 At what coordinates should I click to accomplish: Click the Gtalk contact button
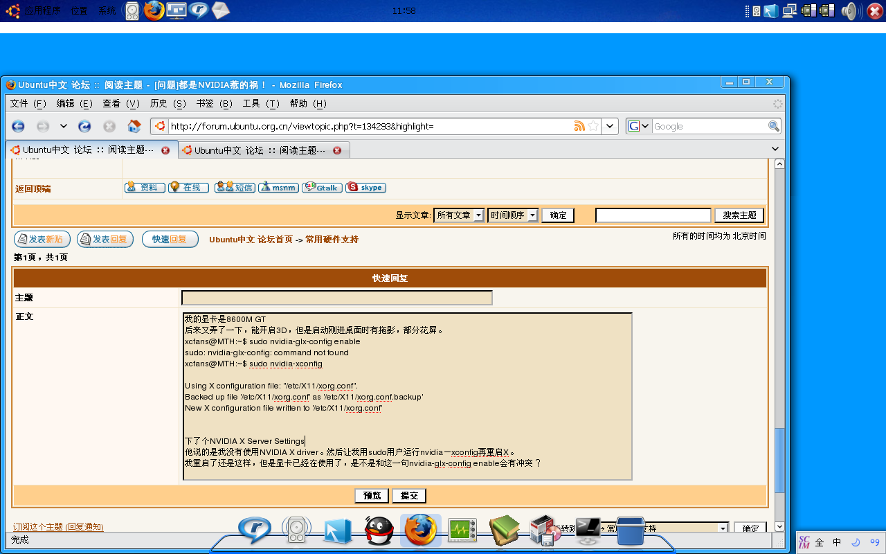tap(322, 188)
